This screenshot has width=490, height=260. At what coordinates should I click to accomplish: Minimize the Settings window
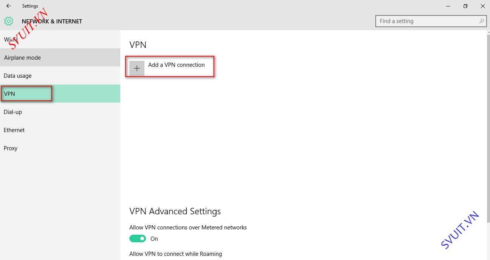pos(448,6)
